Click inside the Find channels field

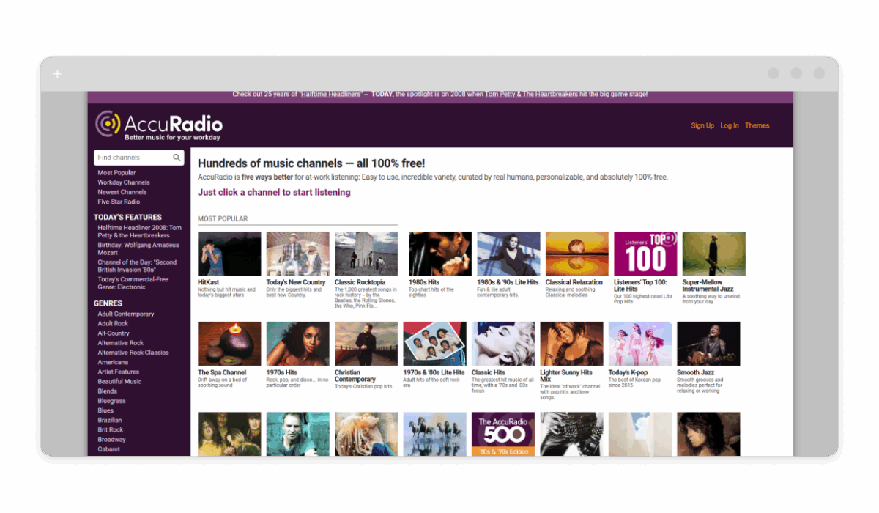tap(132, 158)
